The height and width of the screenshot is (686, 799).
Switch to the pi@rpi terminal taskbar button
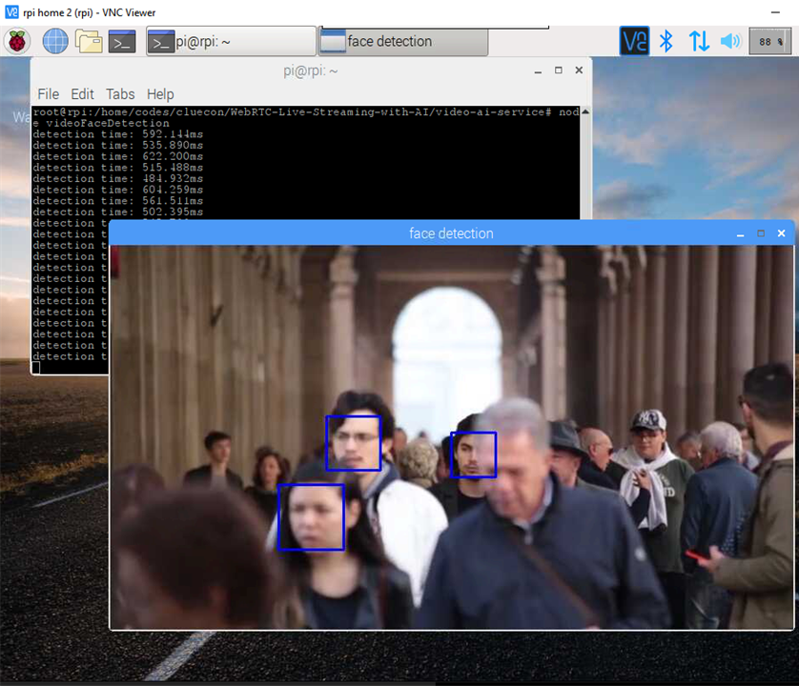[x=231, y=41]
